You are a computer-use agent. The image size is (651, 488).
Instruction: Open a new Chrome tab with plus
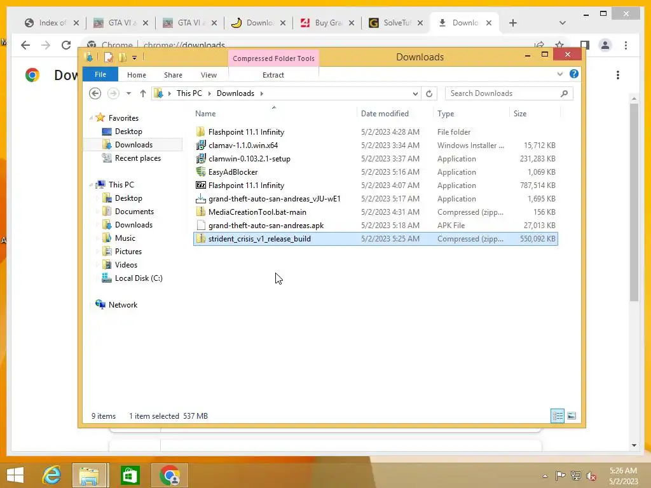point(513,23)
